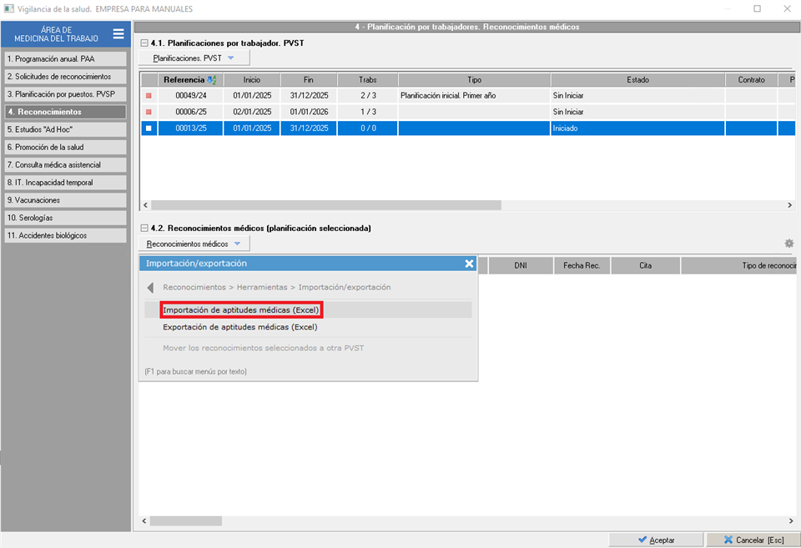Click the sort icon beside Referencia header
Image resolution: width=801 pixels, height=548 pixels.
[x=212, y=80]
